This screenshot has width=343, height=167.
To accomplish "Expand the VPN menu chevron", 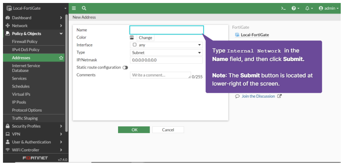I will tap(61, 134).
